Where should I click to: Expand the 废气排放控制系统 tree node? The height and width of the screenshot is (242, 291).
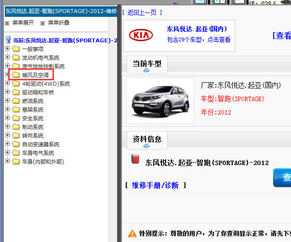click(x=7, y=66)
